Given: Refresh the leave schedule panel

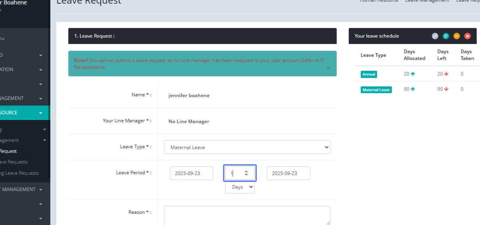Looking at the screenshot, I should 446,36.
